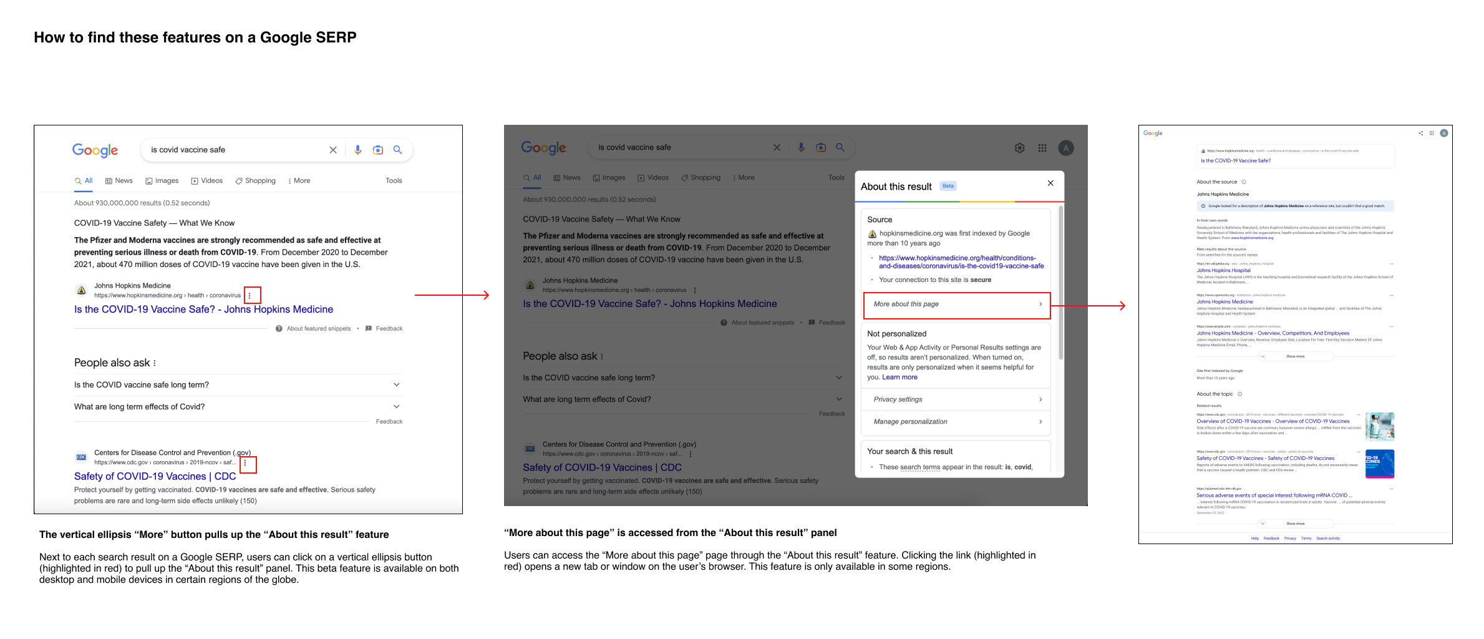The width and height of the screenshot is (1484, 639).
Task: Expand 'Is the COVID vaccine safe long term?' in the middle screenshot
Action: click(684, 378)
